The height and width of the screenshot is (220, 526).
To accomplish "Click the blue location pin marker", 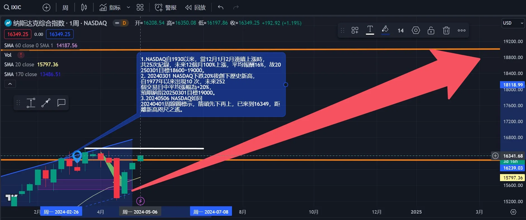I will coord(77,156).
